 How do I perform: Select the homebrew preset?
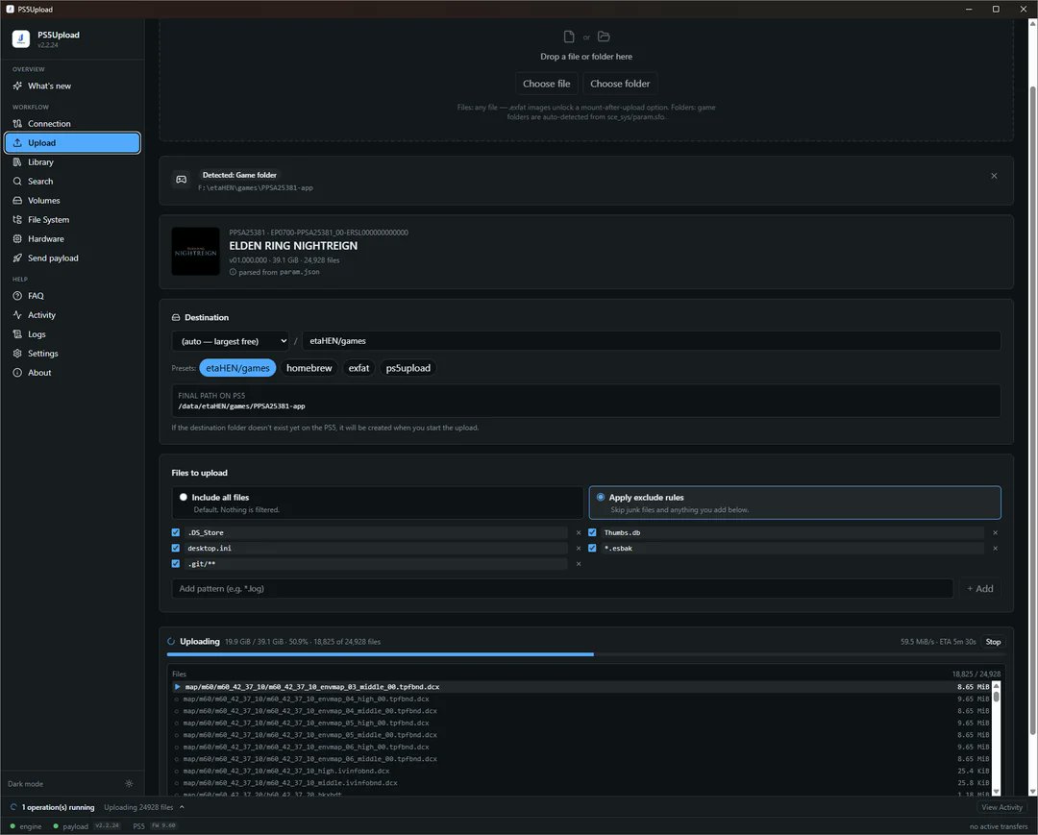pyautogui.click(x=309, y=368)
